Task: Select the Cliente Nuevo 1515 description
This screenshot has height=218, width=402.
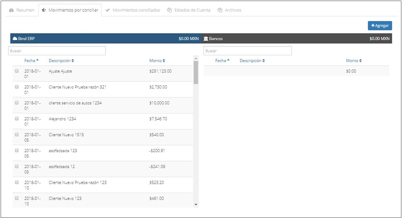Action: [x=66, y=134]
